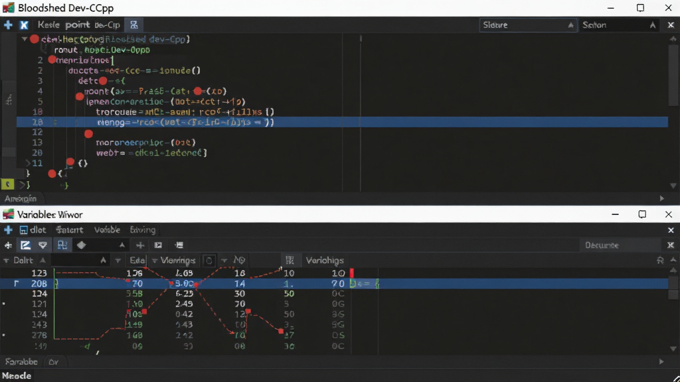Click the image icon after the toolbar plus
This screenshot has height=382, width=680.
pos(158,245)
